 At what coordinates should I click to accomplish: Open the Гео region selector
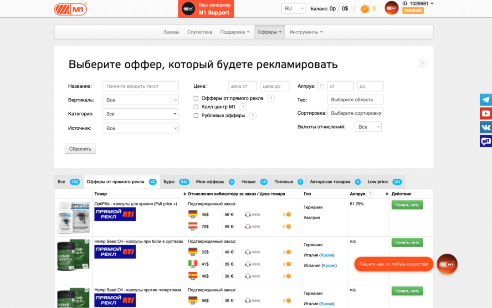tap(355, 100)
